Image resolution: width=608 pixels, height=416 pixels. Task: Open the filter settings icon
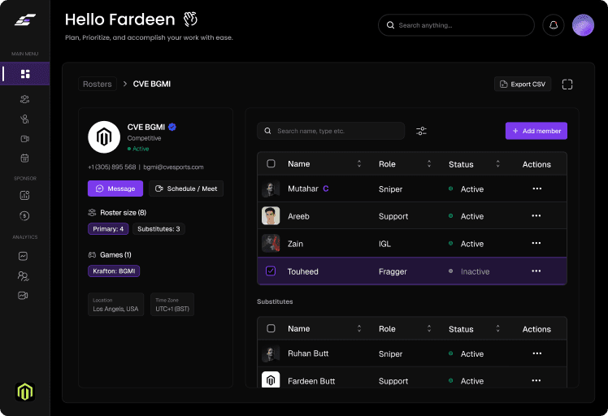[x=422, y=131]
